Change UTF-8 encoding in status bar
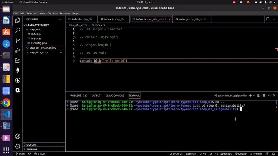This screenshot has height=156, width=278. coord(203,154)
